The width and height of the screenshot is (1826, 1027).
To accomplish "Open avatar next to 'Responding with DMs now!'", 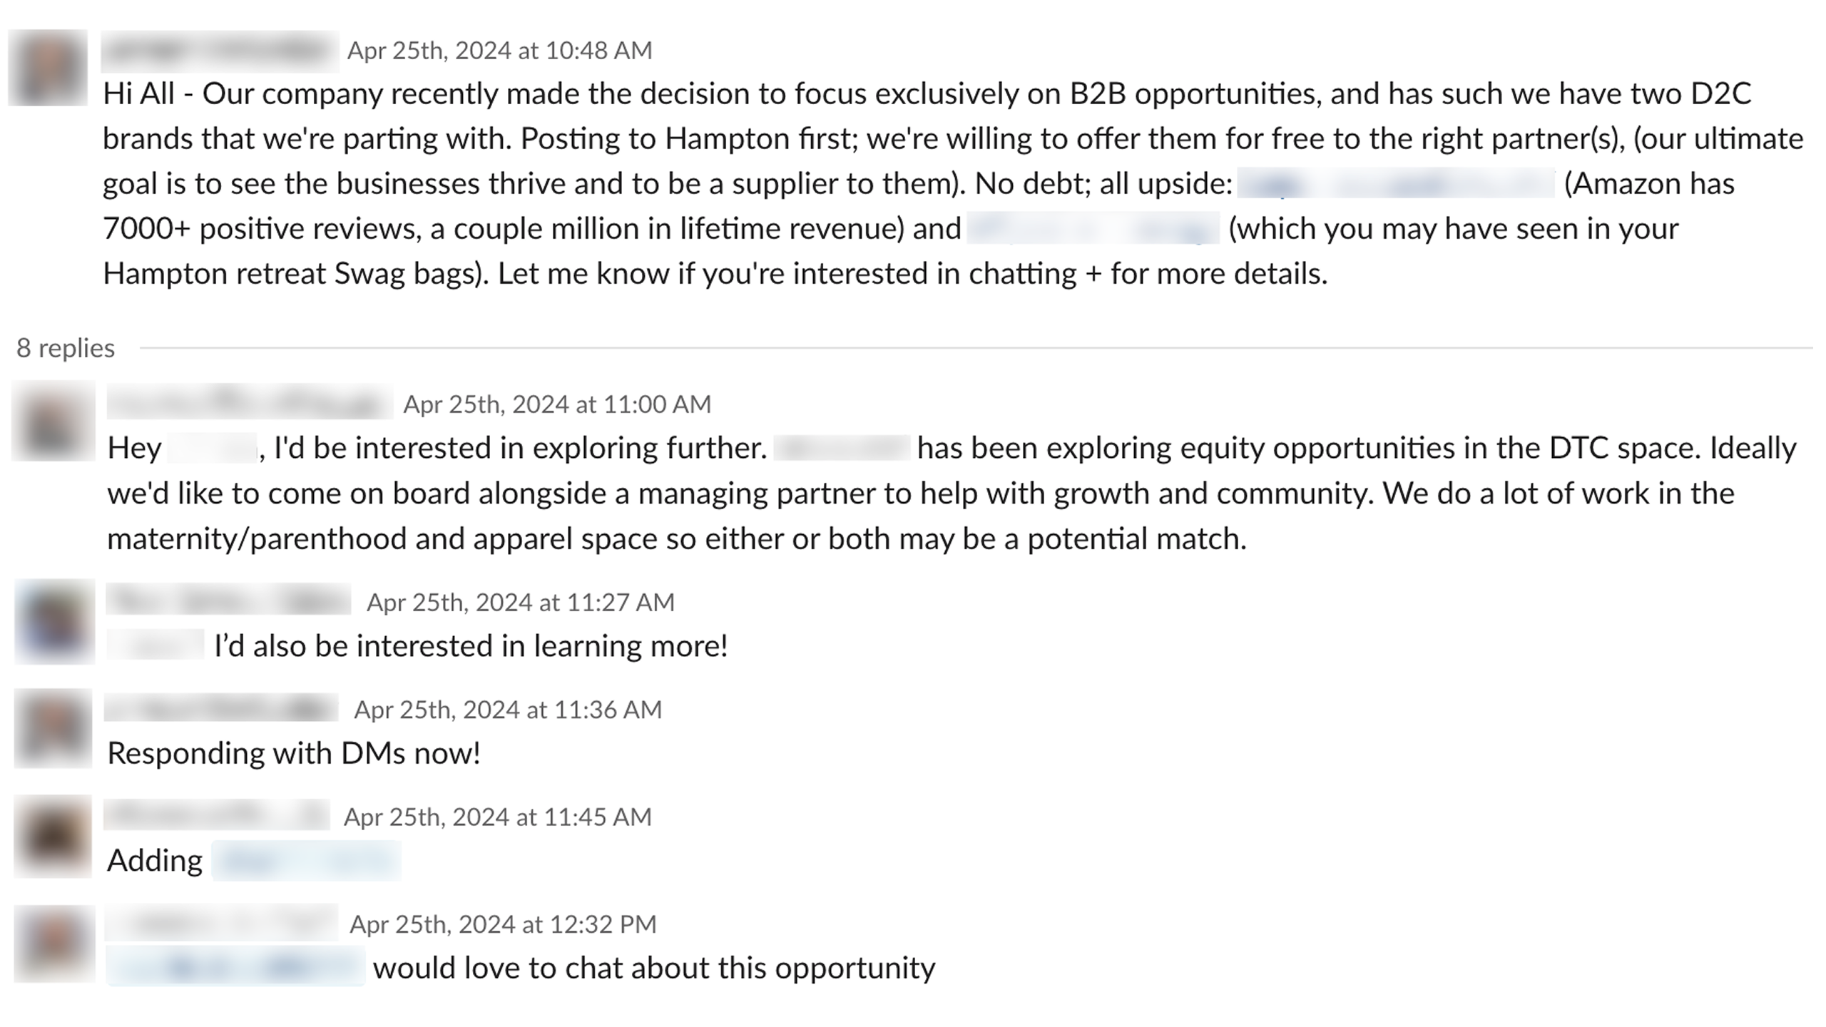I will click(x=53, y=728).
